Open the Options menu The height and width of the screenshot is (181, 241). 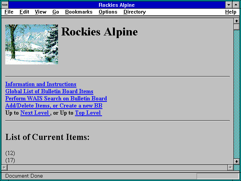[108, 12]
